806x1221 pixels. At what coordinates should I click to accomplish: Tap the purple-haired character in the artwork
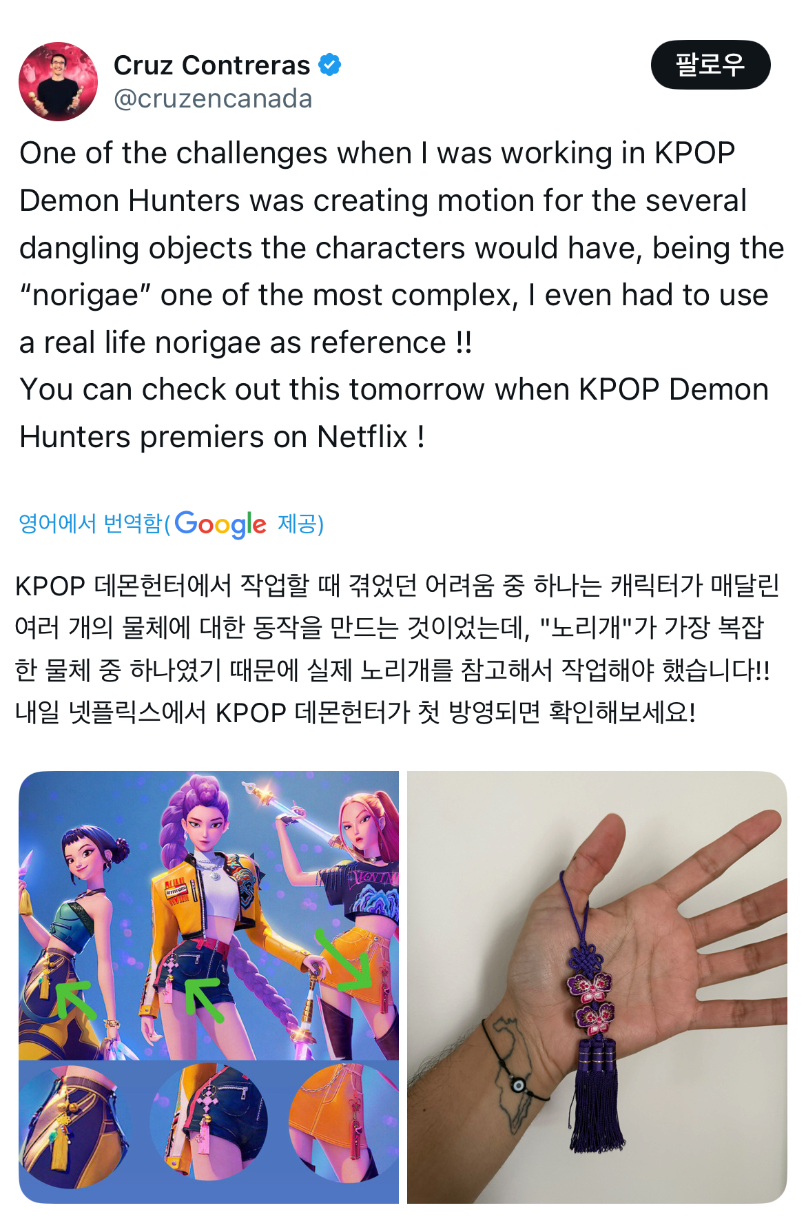pos(207,910)
